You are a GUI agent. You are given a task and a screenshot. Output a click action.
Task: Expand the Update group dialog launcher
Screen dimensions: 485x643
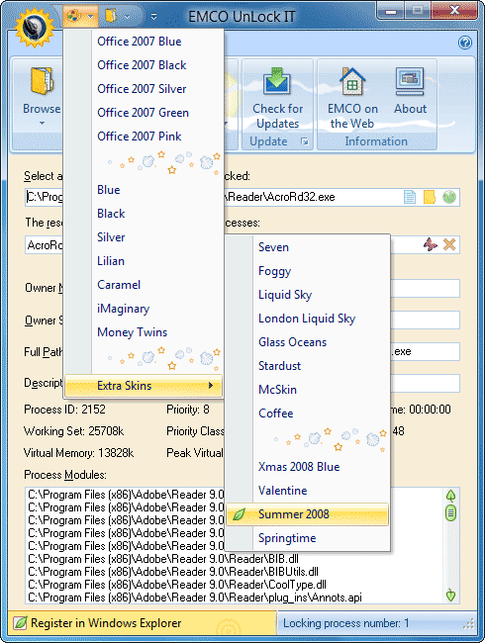[305, 141]
